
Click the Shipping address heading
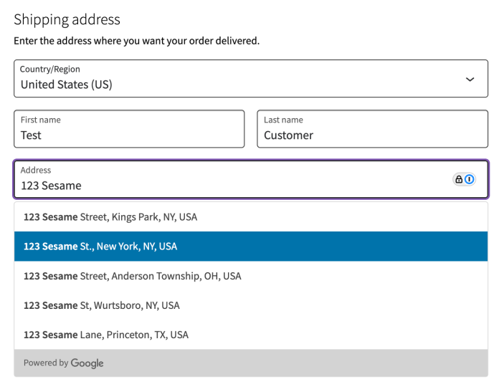pyautogui.click(x=67, y=19)
